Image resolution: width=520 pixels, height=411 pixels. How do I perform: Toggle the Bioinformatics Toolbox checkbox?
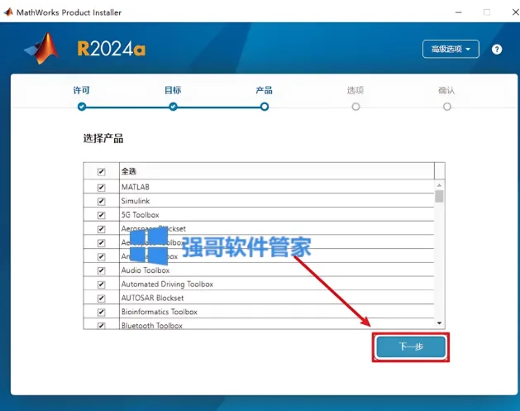click(101, 312)
